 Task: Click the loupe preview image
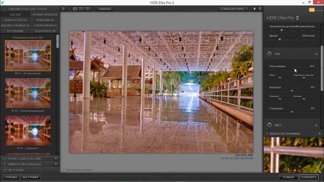293,155
